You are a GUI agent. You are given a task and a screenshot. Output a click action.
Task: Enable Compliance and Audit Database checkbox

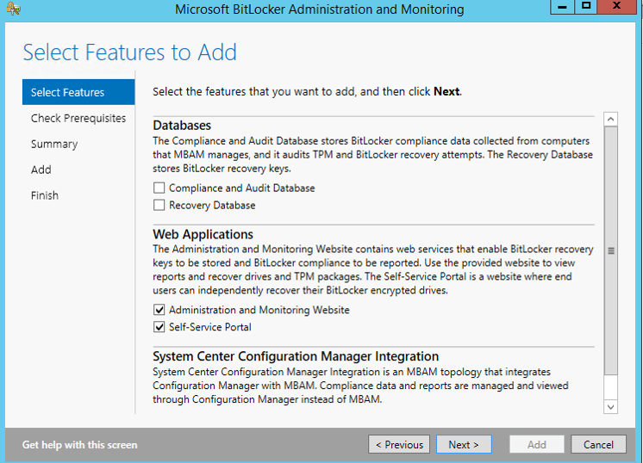pyautogui.click(x=159, y=188)
